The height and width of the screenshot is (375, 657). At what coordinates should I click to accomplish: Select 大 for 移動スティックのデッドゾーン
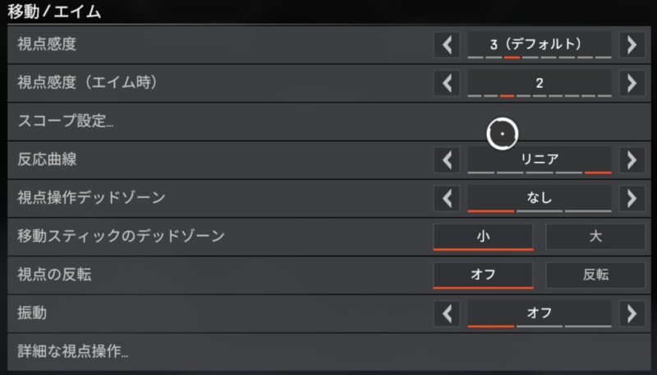tap(596, 237)
